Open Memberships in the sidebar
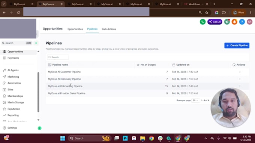The width and height of the screenshot is (255, 143). 15,96
